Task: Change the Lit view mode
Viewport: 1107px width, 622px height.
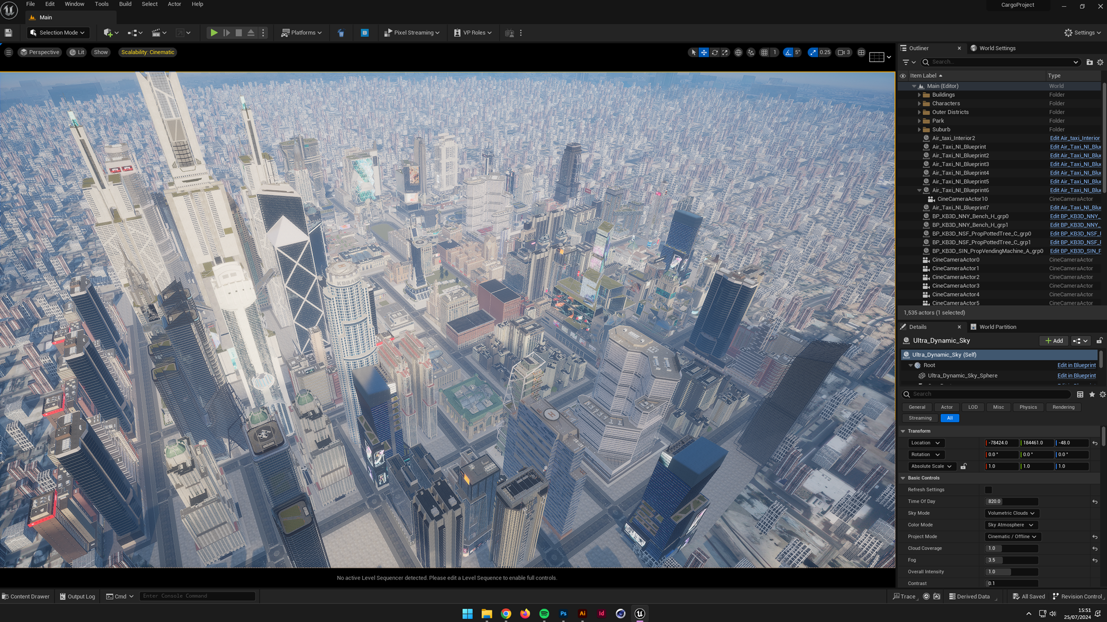Action: [77, 52]
